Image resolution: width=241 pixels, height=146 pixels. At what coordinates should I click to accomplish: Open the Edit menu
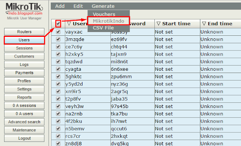(x=78, y=6)
